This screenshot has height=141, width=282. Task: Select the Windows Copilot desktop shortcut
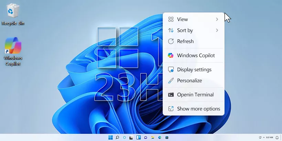coord(13,51)
